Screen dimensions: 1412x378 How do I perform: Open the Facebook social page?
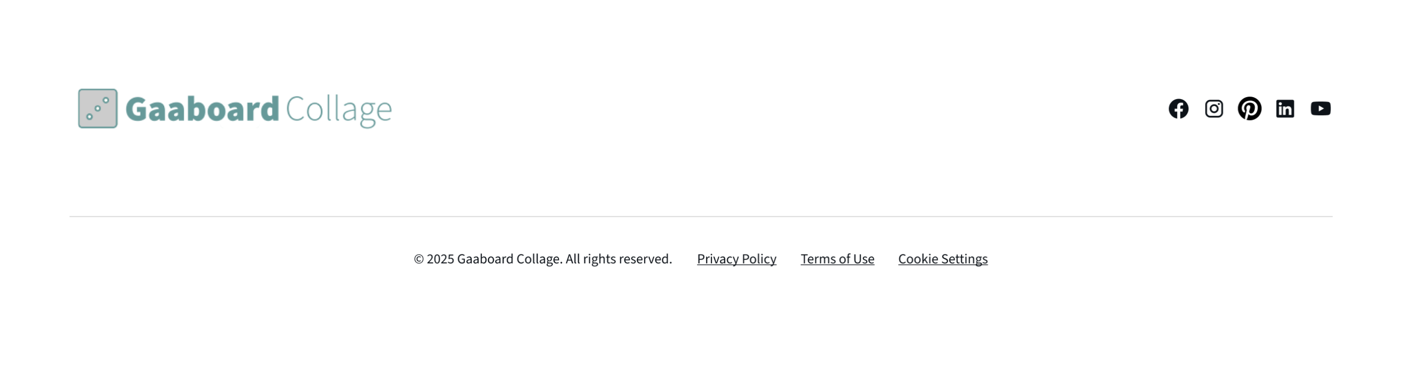point(1179,109)
